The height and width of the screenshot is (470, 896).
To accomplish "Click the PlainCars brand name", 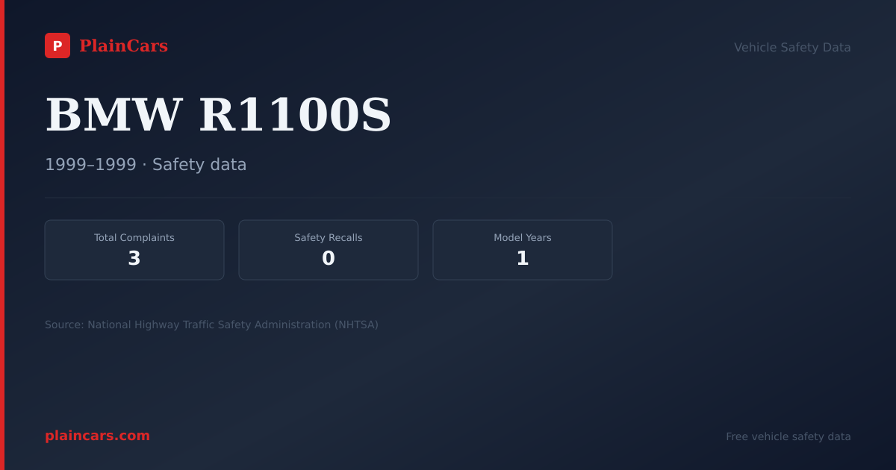I will coord(123,46).
